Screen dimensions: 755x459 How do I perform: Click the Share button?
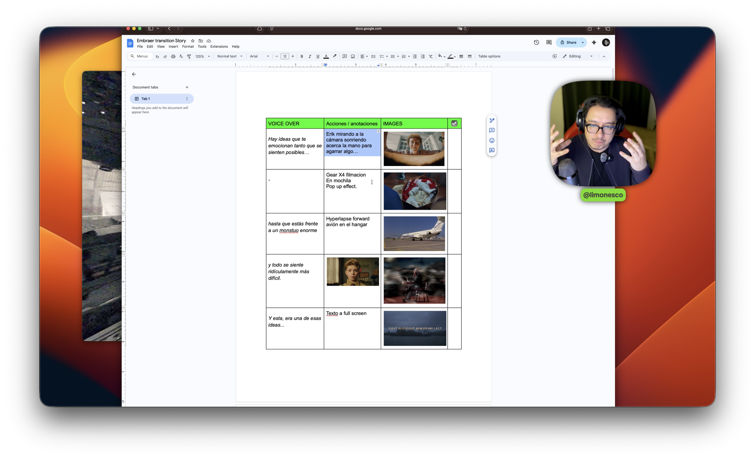568,42
